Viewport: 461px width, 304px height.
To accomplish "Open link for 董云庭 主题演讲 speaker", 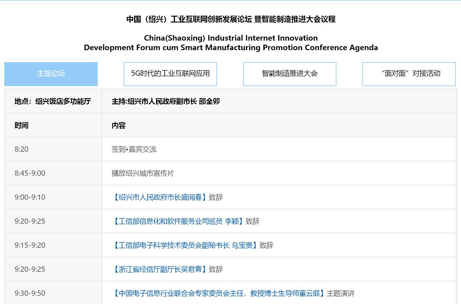I will click(219, 293).
